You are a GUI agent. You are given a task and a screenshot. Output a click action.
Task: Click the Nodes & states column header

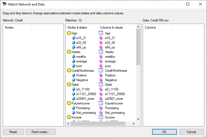click(82, 27)
